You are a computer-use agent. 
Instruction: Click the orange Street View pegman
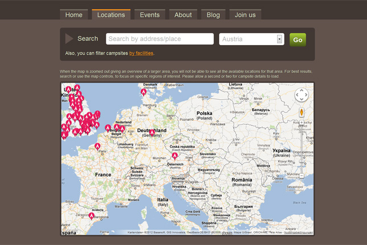click(302, 113)
